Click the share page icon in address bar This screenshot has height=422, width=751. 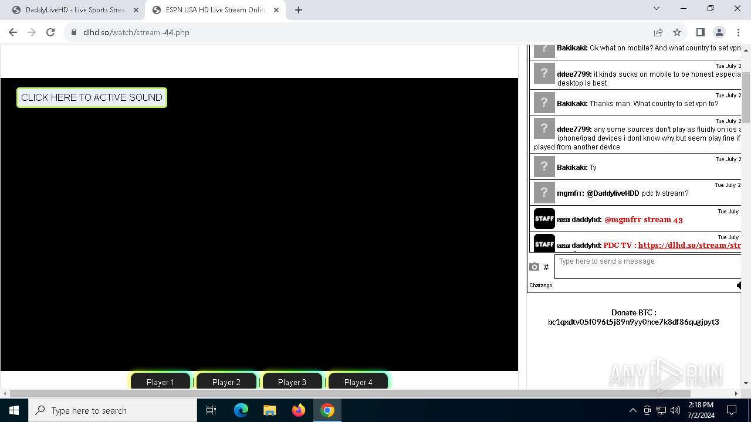pos(658,32)
